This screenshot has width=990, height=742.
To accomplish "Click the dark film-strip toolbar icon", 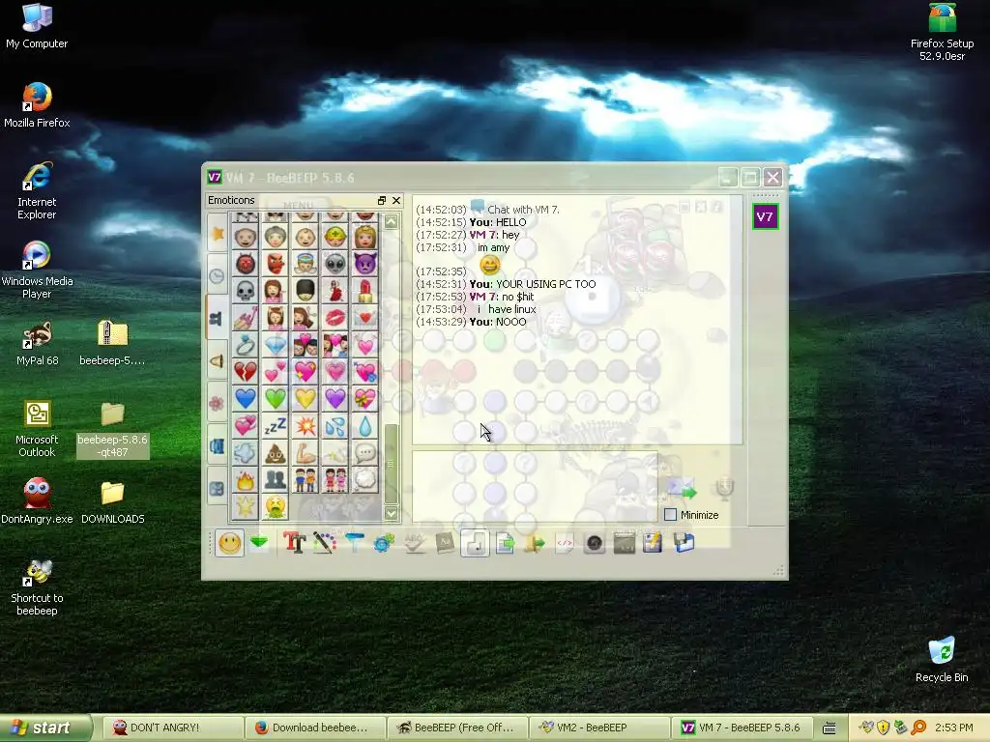I will (624, 543).
